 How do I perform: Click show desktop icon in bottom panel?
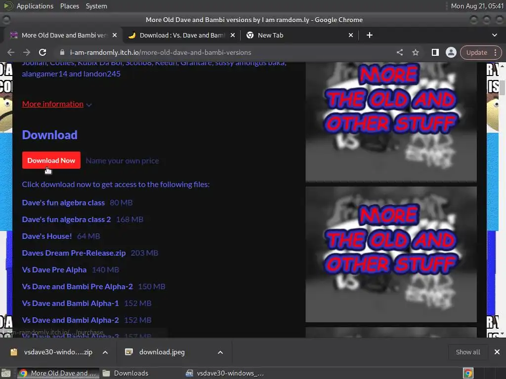coord(6,373)
